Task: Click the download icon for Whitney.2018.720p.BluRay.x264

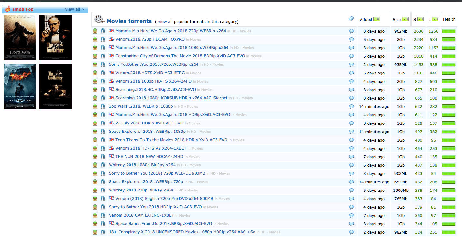Action: click(95, 190)
